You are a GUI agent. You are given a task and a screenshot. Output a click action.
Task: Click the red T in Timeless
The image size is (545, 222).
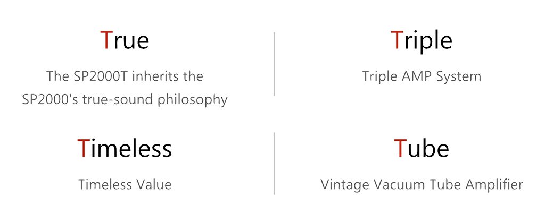[82, 148]
